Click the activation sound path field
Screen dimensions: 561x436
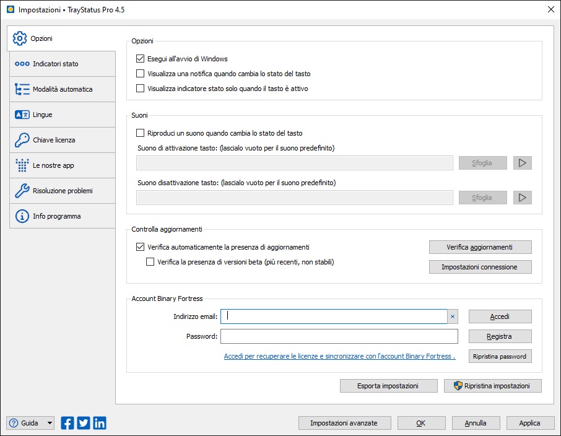click(x=295, y=163)
